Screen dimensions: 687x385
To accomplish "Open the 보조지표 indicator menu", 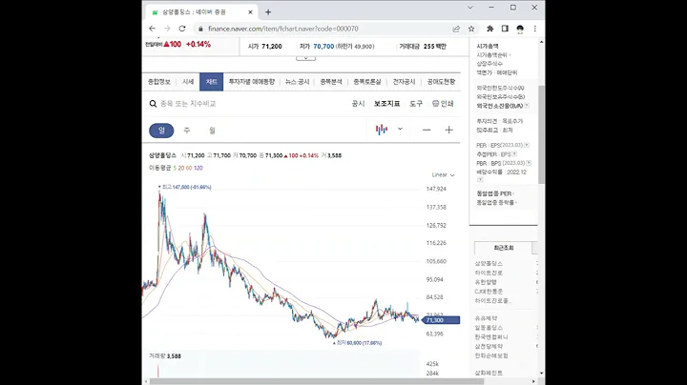I will (386, 104).
